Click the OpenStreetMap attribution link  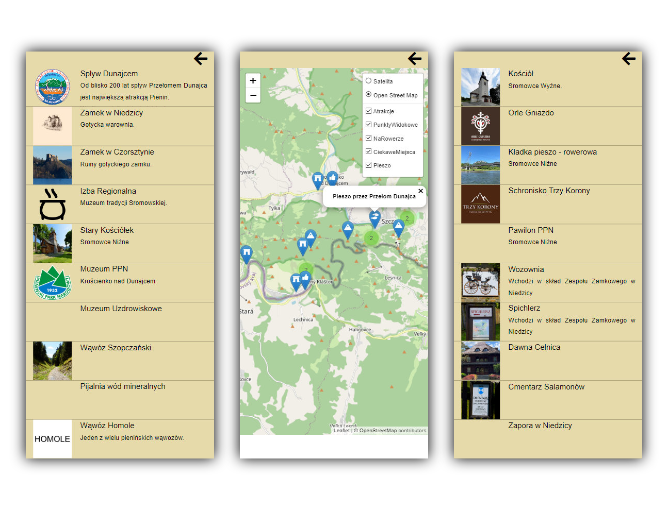(378, 431)
